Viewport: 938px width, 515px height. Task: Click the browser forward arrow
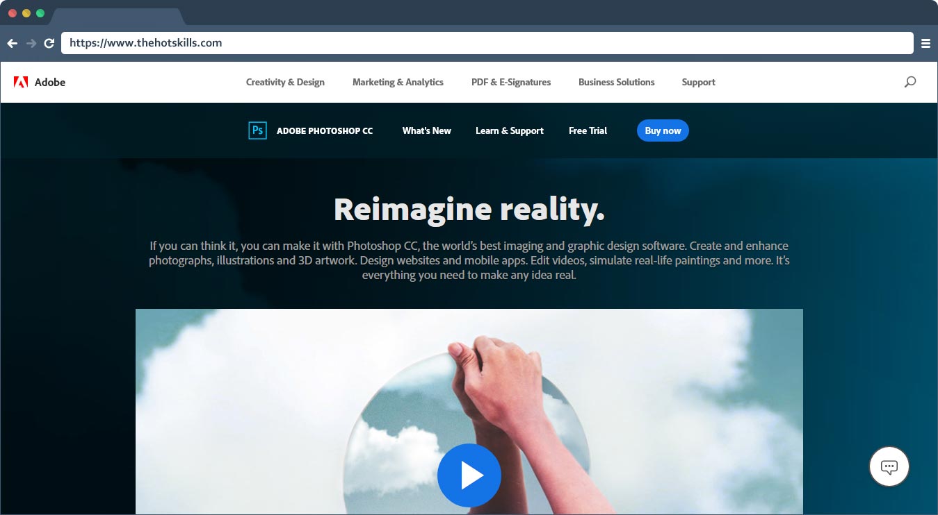pos(31,43)
